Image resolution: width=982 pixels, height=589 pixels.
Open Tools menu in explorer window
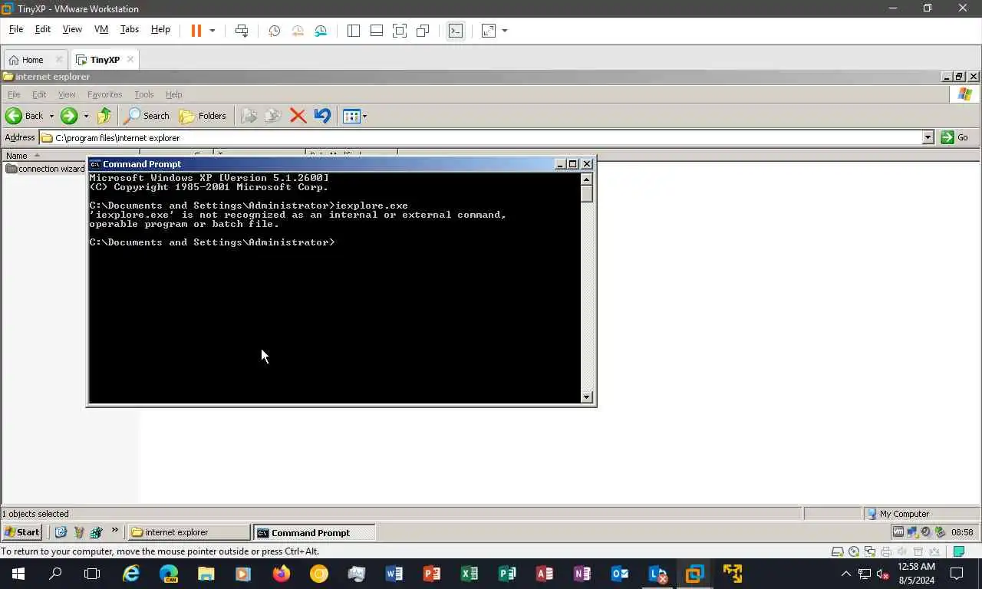click(144, 94)
